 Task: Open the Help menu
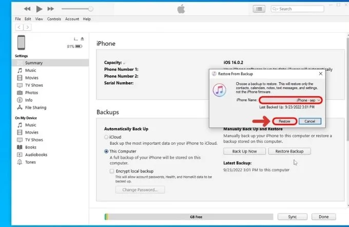pos(87,19)
